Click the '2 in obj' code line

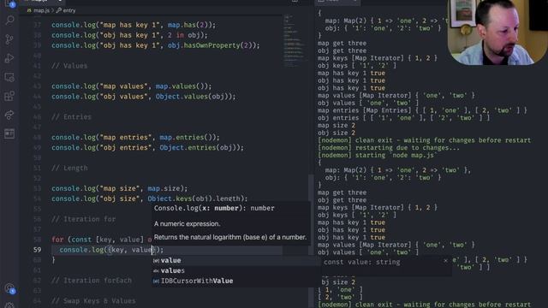pos(129,35)
